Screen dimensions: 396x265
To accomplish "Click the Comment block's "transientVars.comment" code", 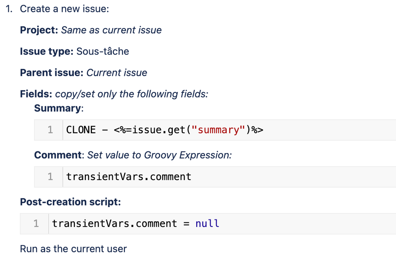I will pyautogui.click(x=128, y=177).
